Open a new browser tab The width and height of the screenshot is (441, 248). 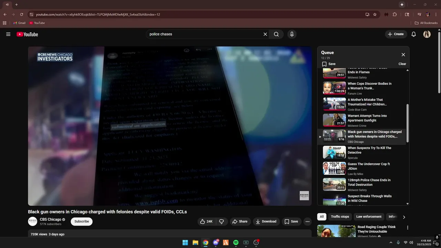click(x=16, y=4)
